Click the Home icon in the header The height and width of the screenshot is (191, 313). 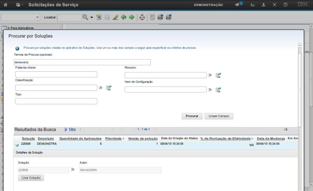tap(5, 5)
